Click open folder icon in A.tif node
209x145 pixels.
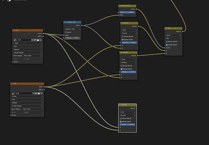pos(39,93)
